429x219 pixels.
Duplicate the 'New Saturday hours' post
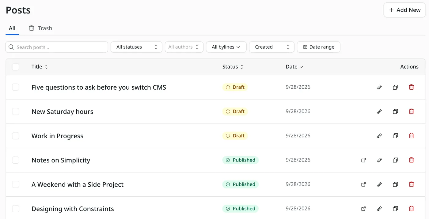tap(395, 111)
